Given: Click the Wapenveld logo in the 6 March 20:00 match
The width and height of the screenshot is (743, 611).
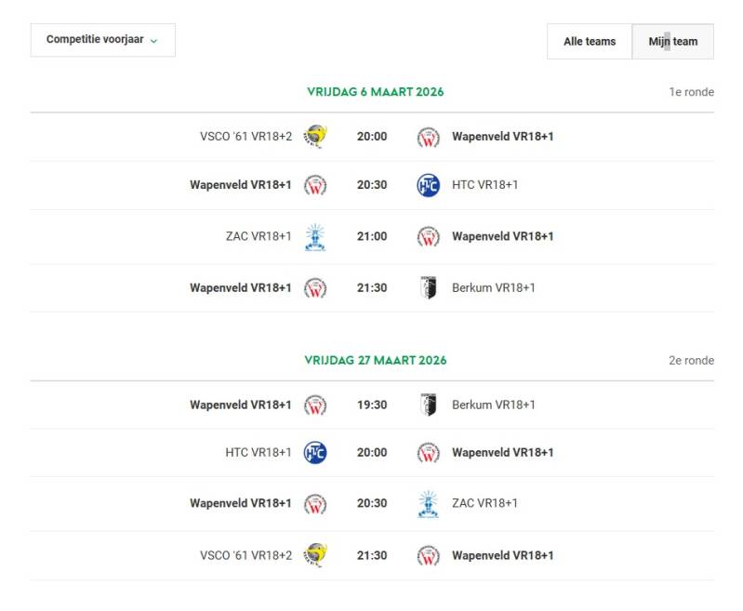Looking at the screenshot, I should point(428,137).
